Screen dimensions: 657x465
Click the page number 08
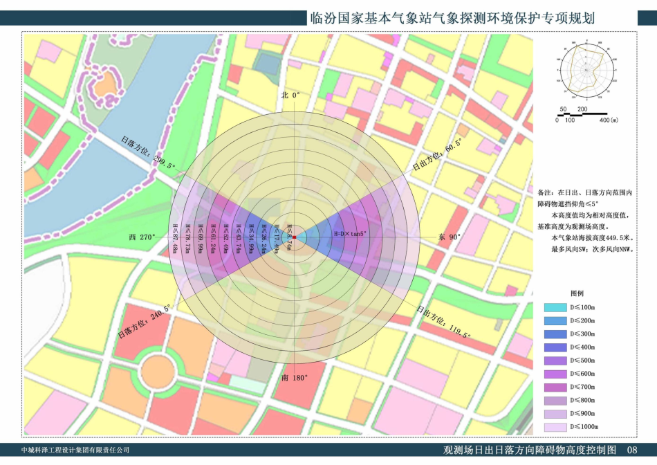tap(632, 450)
